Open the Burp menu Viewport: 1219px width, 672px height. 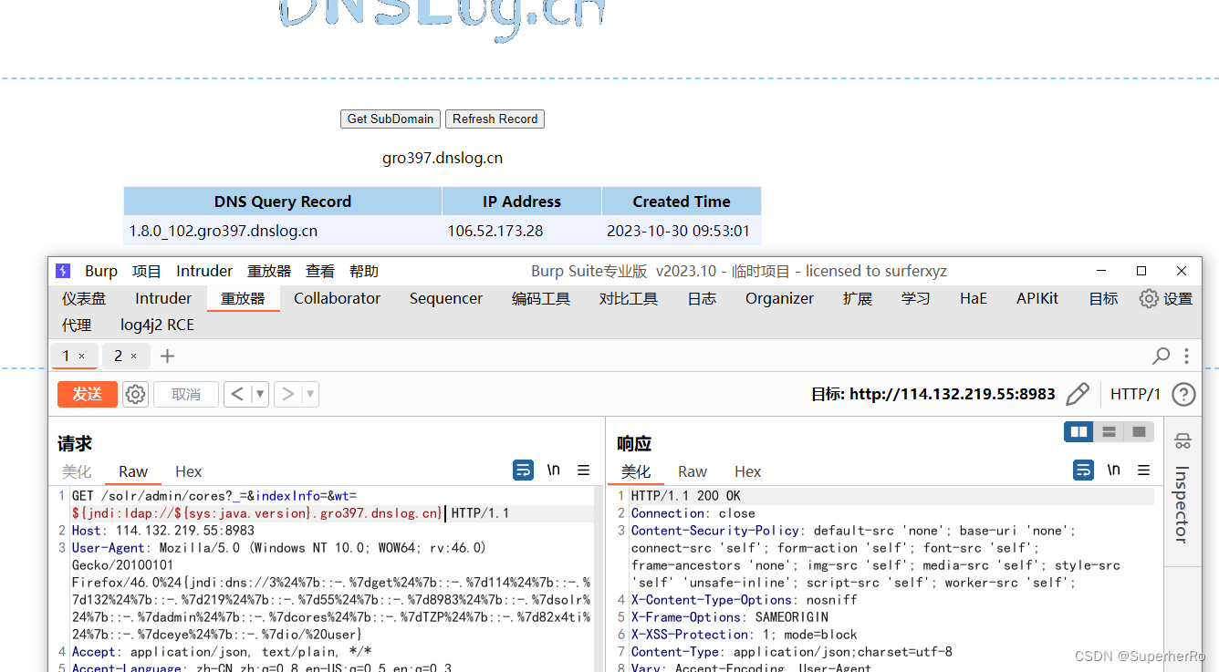click(x=101, y=271)
